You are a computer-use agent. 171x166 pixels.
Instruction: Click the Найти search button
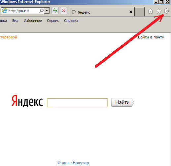(x=122, y=102)
